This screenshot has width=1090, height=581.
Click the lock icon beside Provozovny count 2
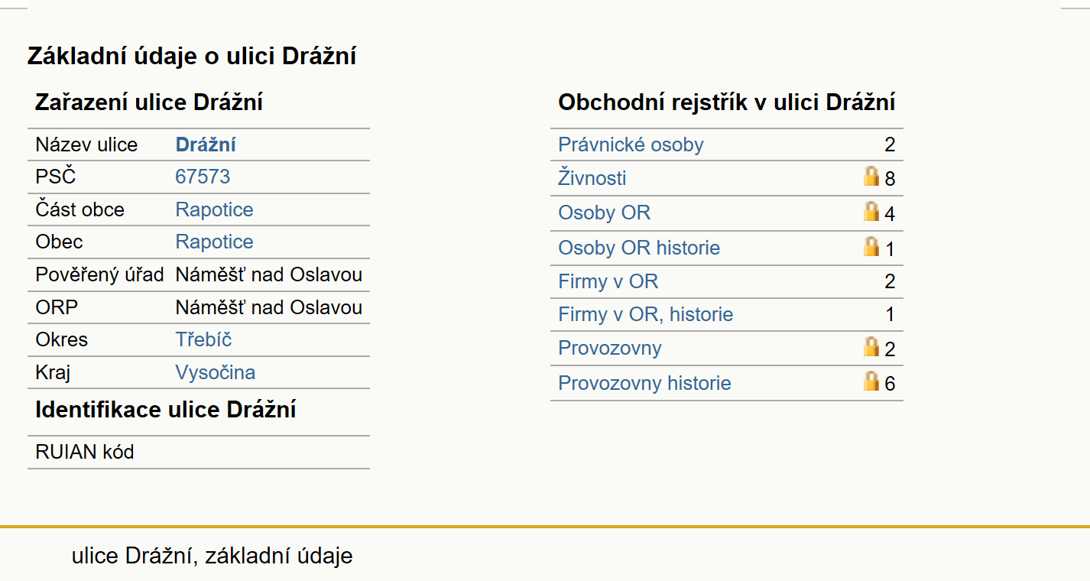pos(871,347)
